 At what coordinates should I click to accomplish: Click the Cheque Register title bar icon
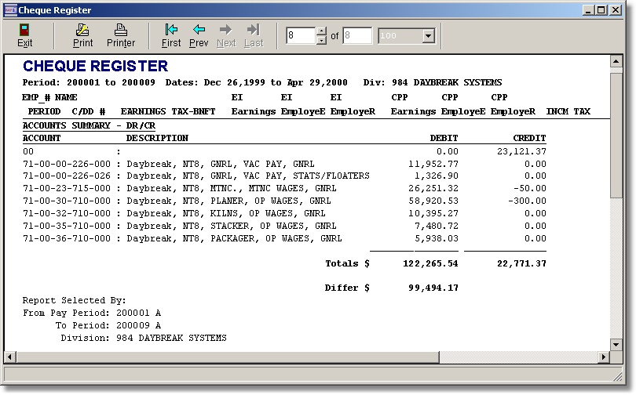pos(11,10)
